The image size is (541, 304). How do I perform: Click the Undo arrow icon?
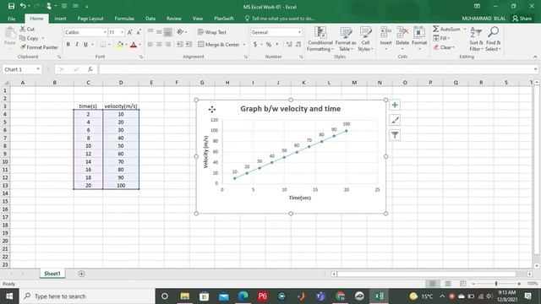click(23, 6)
